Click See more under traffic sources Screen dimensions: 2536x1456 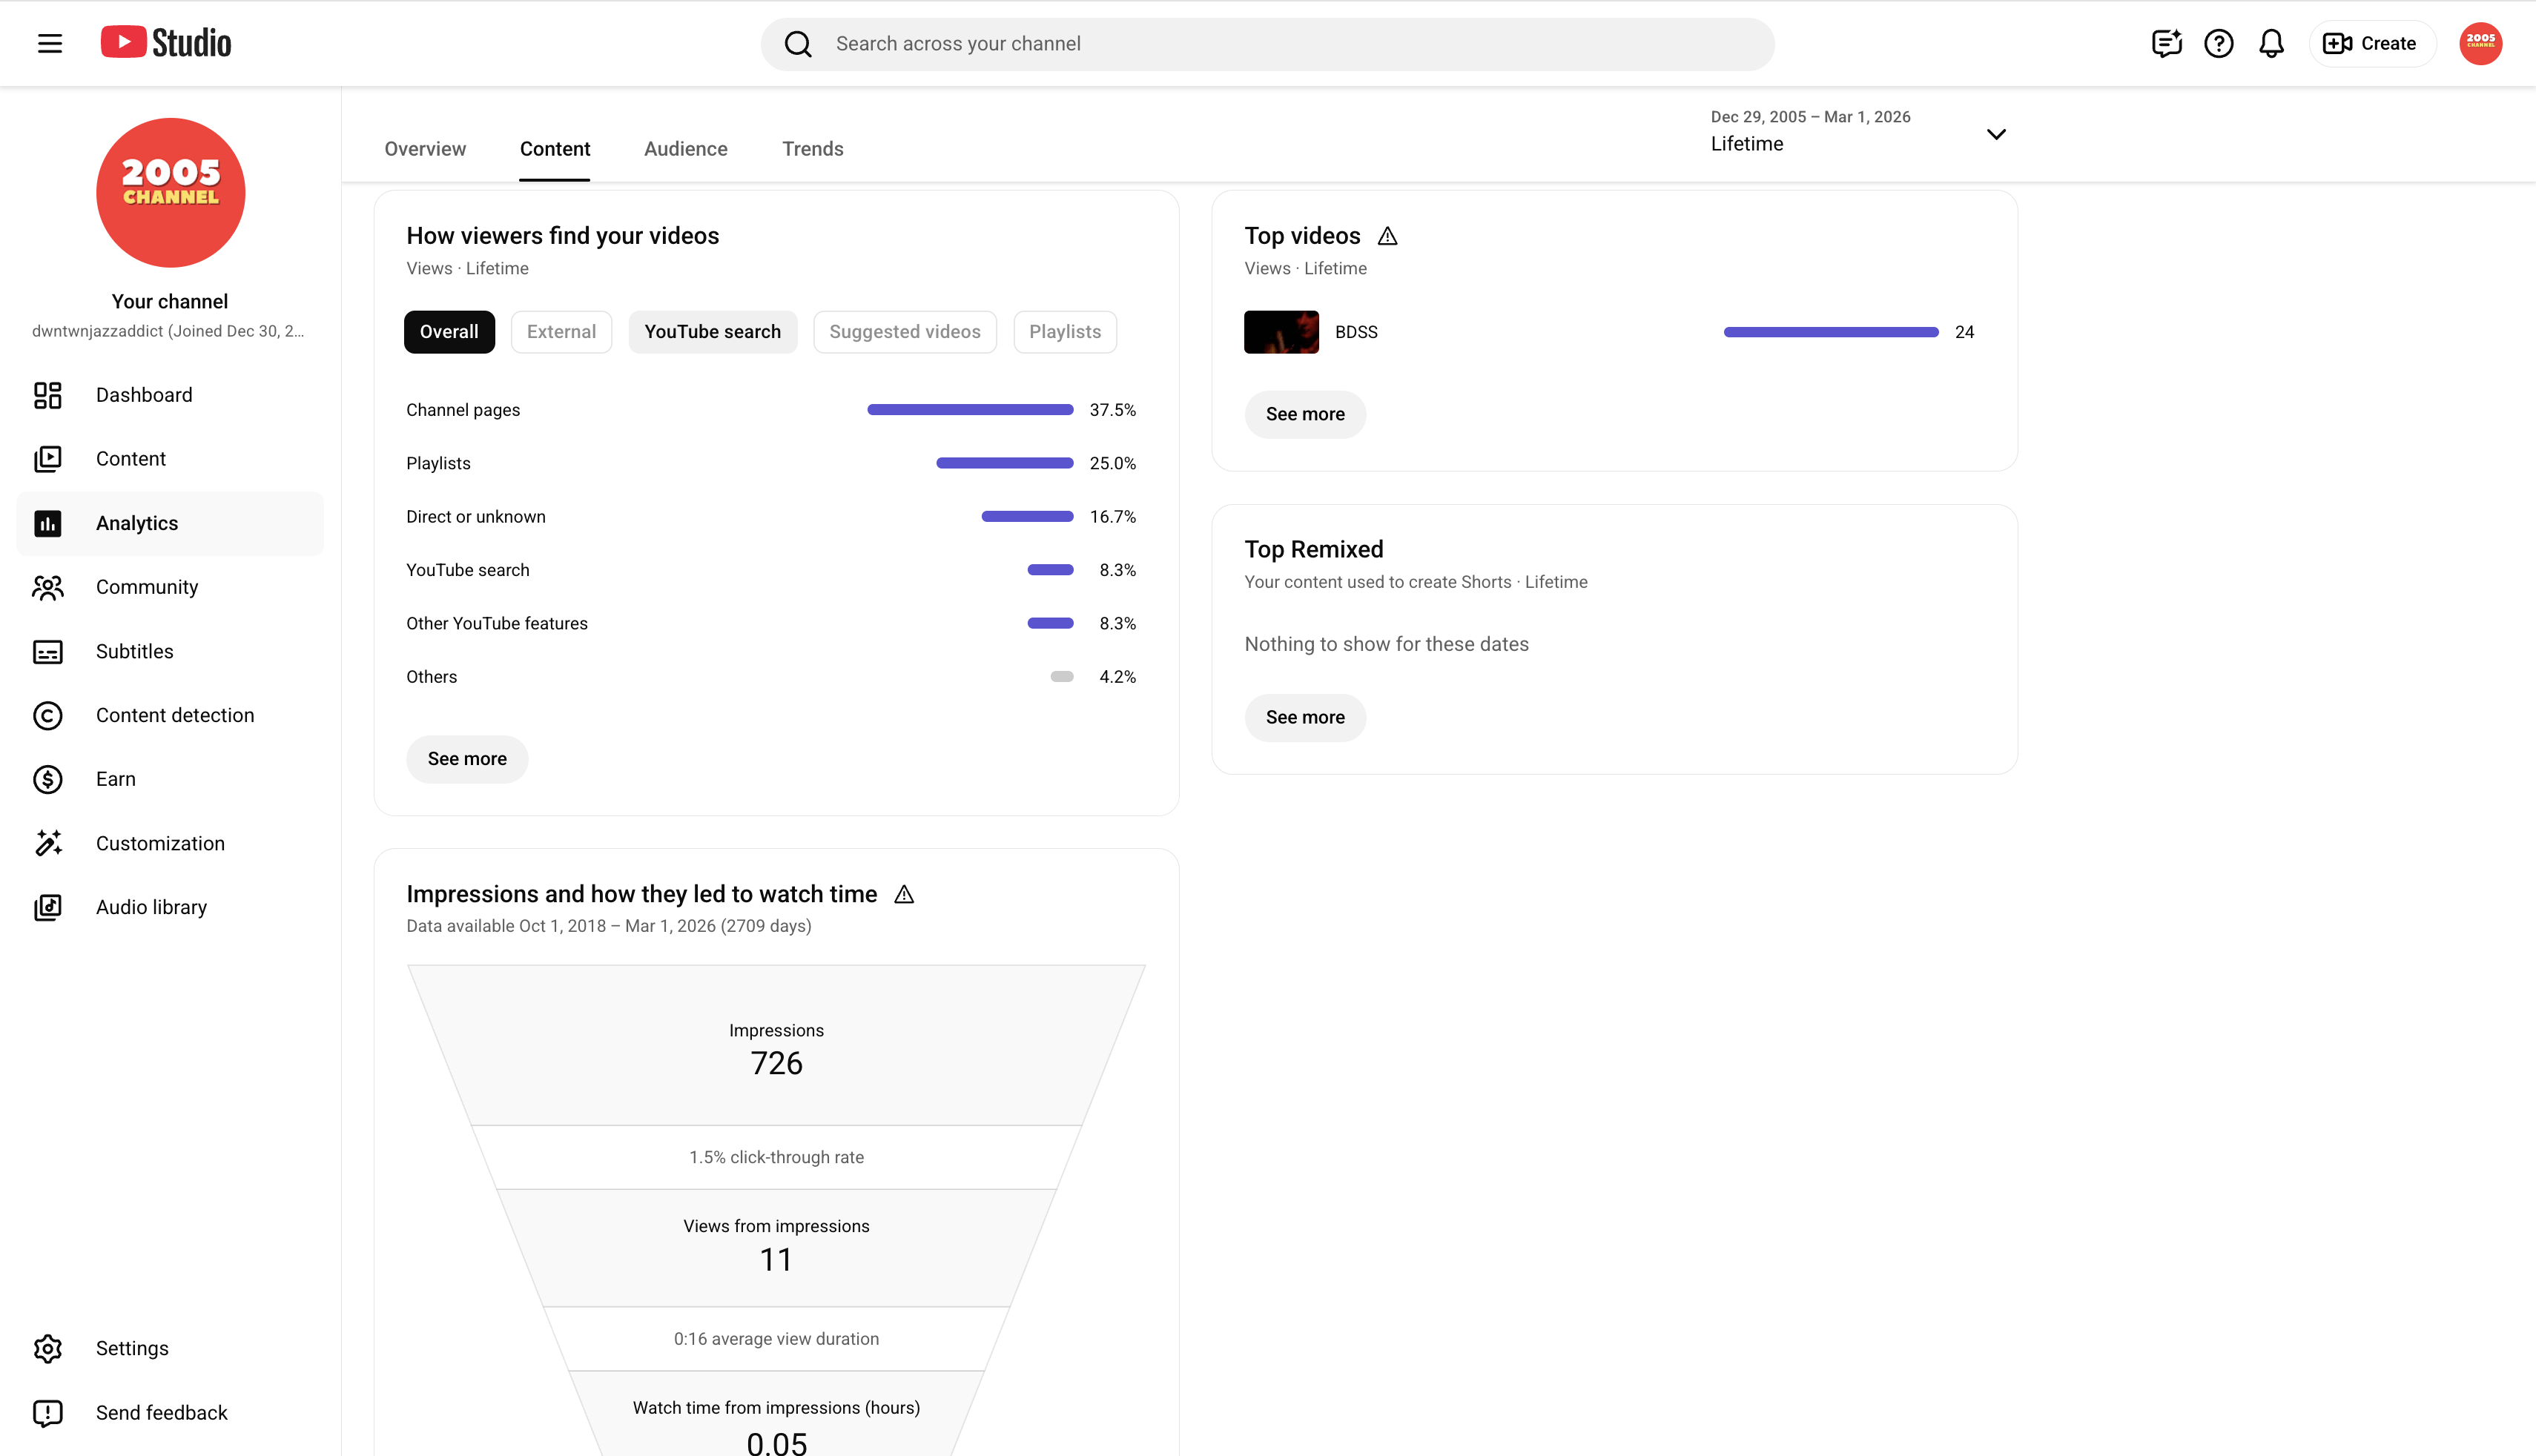(467, 759)
